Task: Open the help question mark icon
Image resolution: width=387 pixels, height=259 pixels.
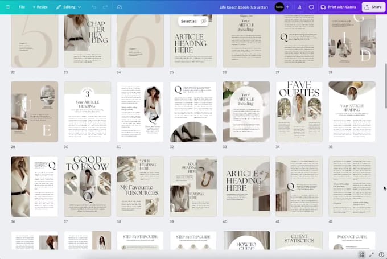Action: 381,254
